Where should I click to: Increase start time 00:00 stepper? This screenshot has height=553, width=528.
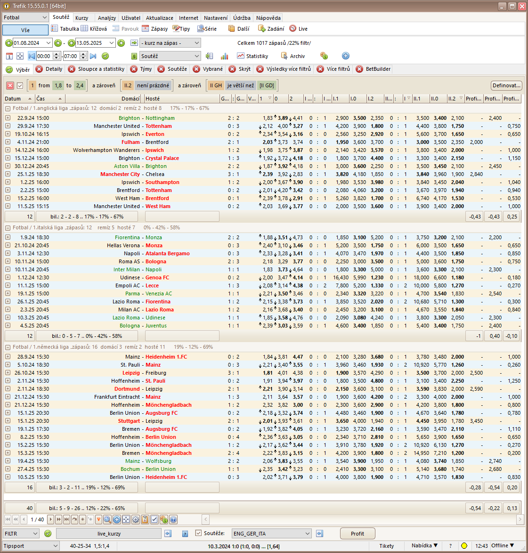tap(57, 54)
